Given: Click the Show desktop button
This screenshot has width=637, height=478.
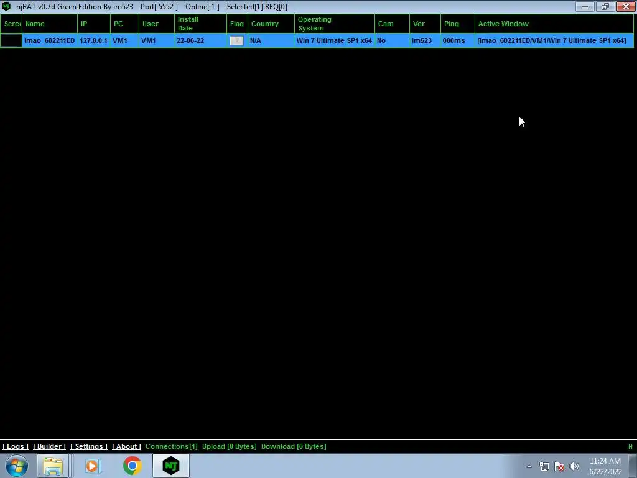Looking at the screenshot, I should click(x=633, y=466).
